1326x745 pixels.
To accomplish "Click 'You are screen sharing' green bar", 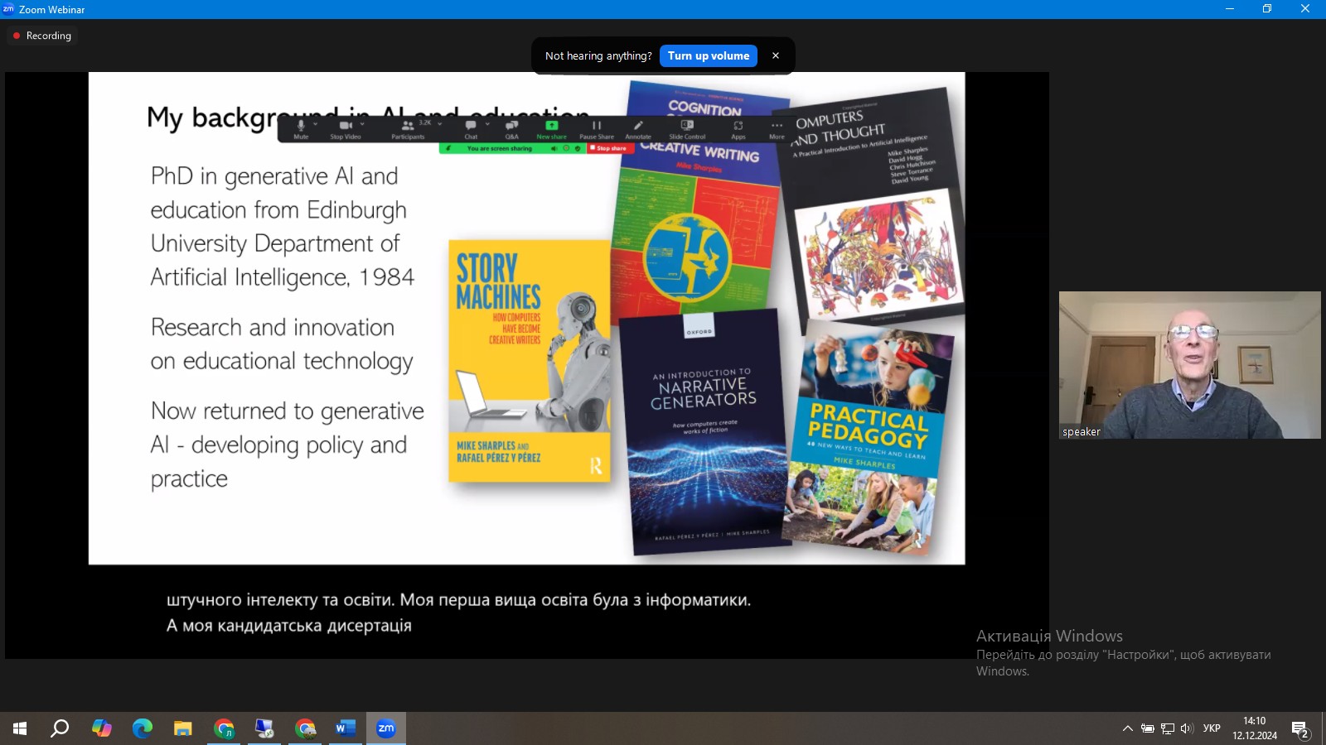I will coord(499,148).
